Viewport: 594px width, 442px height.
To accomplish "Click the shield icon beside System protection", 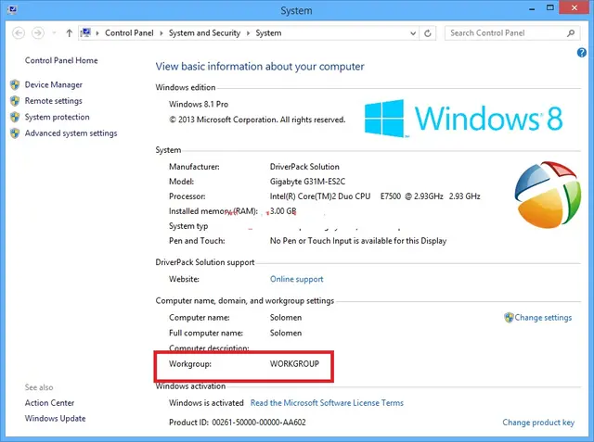I will 15,117.
